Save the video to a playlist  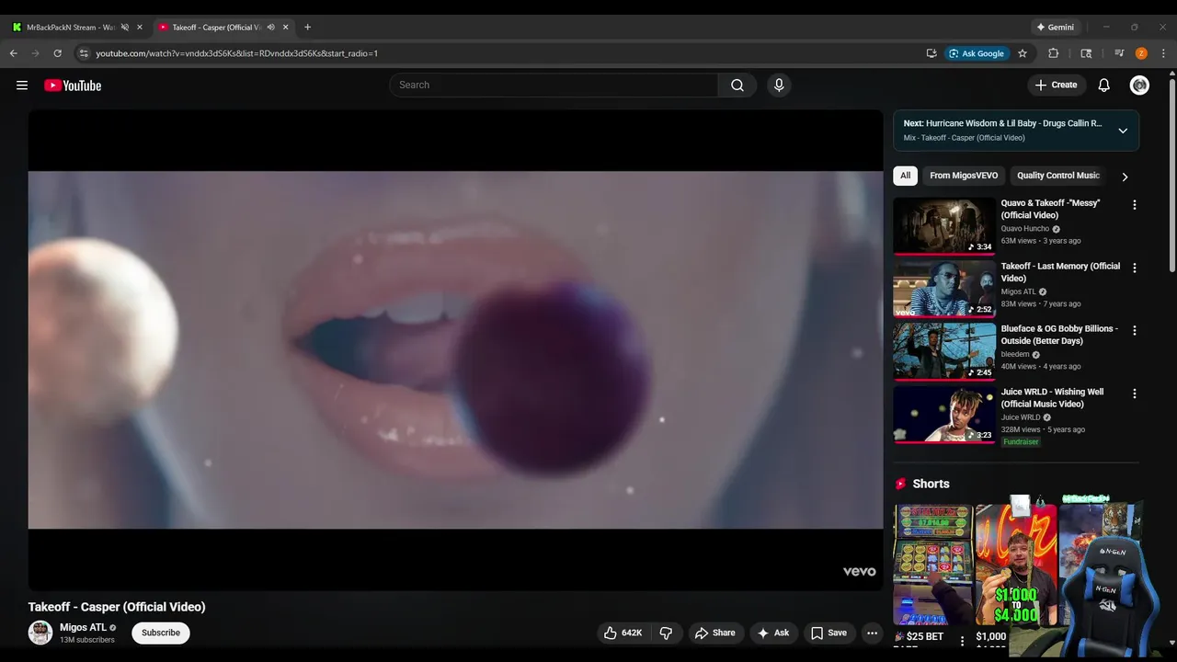click(x=828, y=633)
